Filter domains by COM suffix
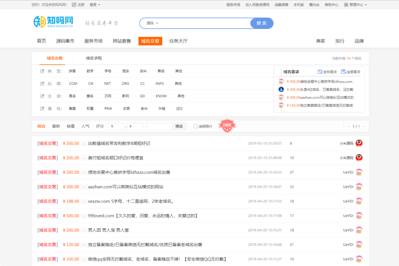The image size is (399, 266). (x=73, y=83)
